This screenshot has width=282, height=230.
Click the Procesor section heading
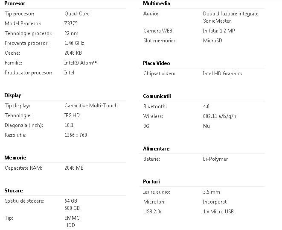coord(15,3)
